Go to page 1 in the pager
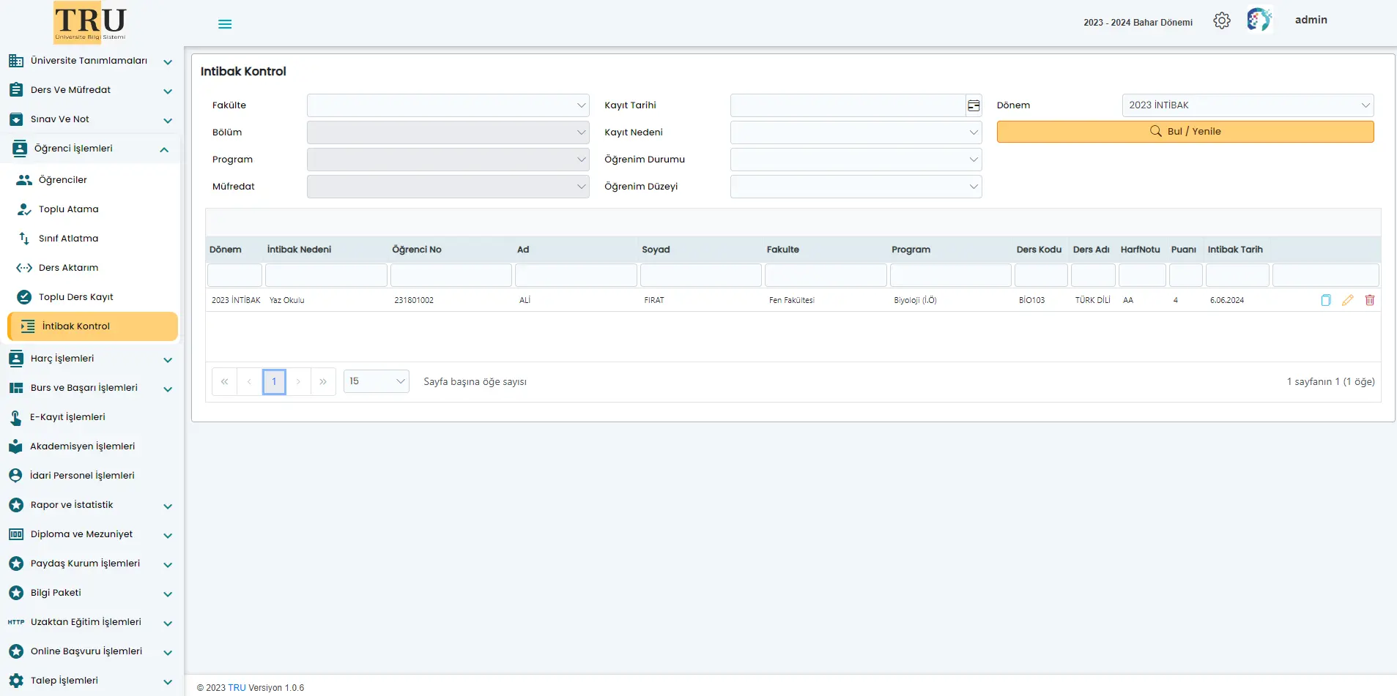This screenshot has height=696, width=1397. coord(274,381)
